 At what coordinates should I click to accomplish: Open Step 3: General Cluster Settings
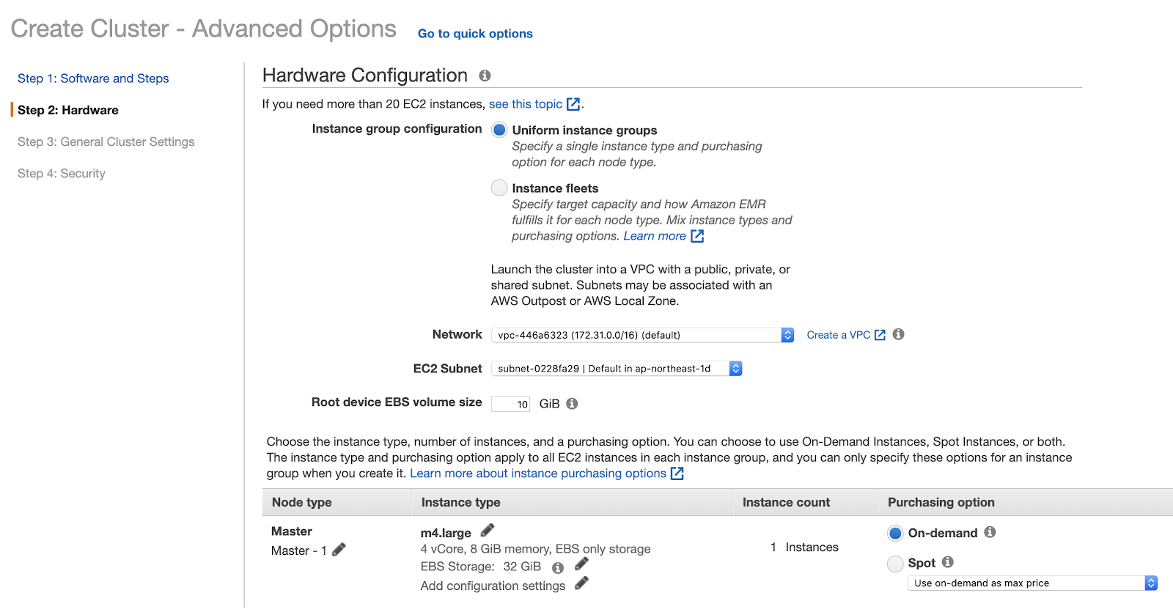[x=106, y=141]
